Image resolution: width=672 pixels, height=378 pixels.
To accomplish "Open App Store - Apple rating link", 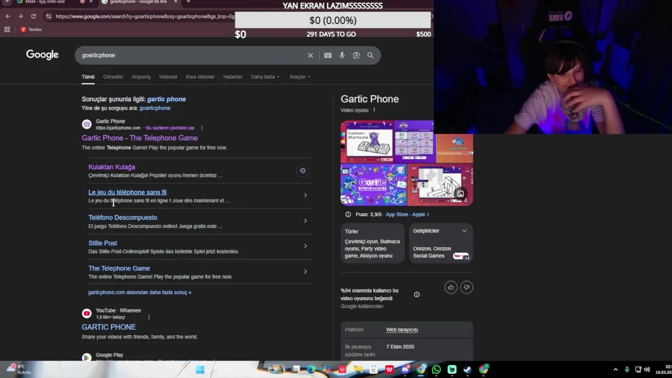I will (x=407, y=215).
